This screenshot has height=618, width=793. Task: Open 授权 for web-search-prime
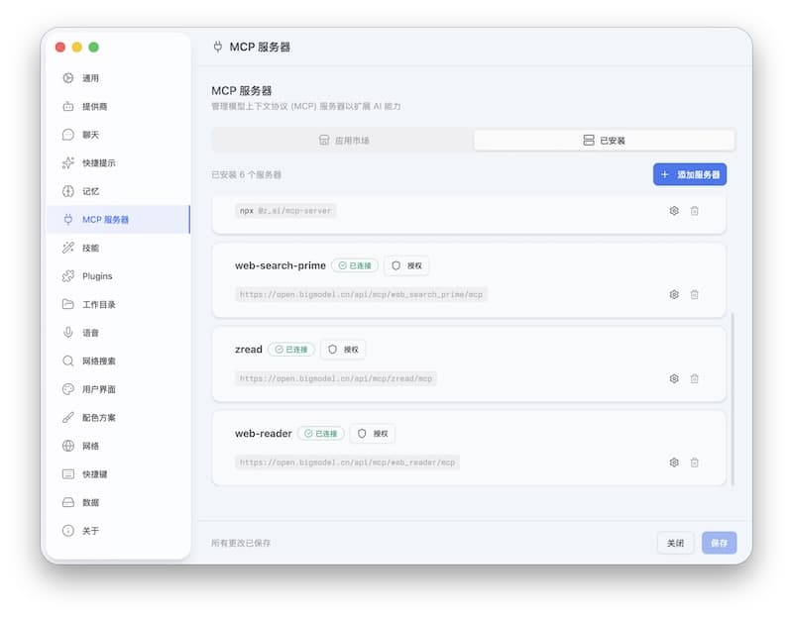click(x=406, y=265)
